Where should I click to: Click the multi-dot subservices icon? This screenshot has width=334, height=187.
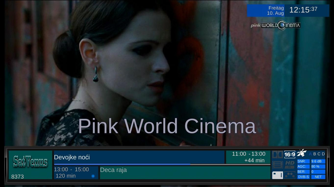point(290,175)
